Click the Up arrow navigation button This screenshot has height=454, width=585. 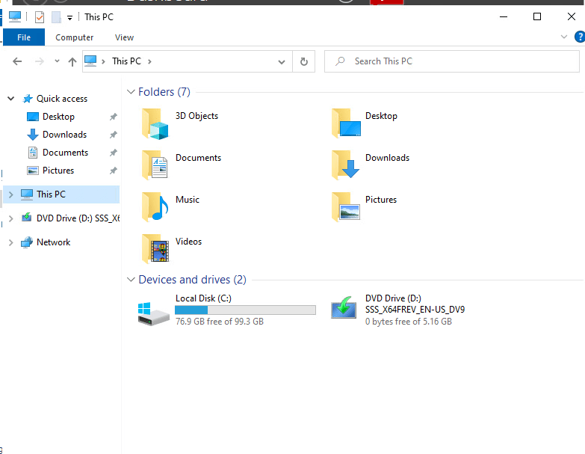(72, 61)
